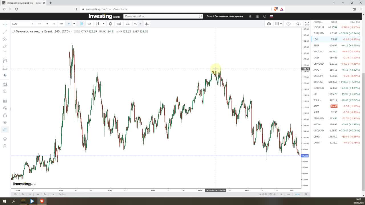Remove drawings with the trash icon
The width and height of the screenshot is (365, 205).
[x=5, y=146]
